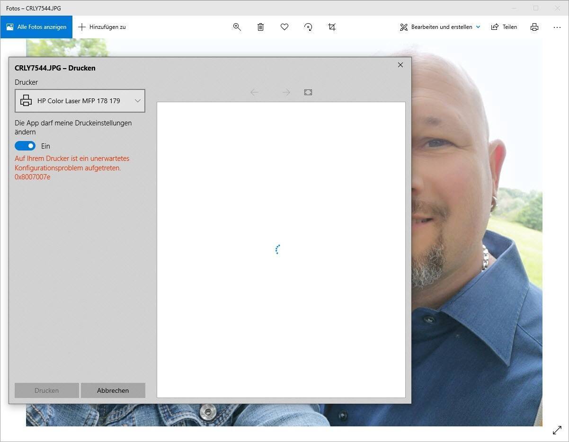Click the rotate image icon

tap(308, 27)
